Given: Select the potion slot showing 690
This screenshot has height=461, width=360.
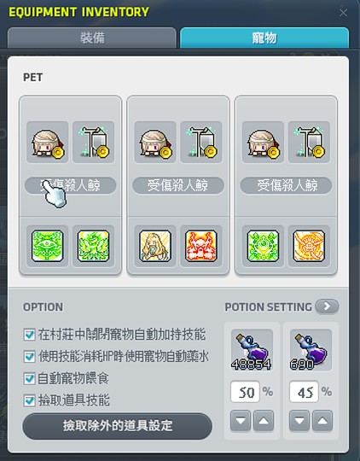Looking at the screenshot, I should (311, 350).
